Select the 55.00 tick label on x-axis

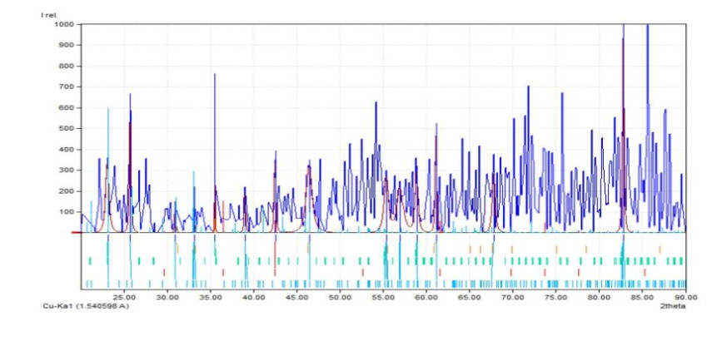tap(383, 297)
